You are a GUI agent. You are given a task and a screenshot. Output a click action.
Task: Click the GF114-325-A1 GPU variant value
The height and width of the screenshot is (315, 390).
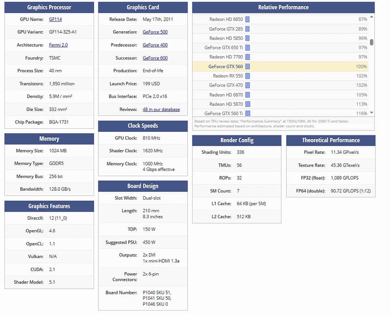click(63, 32)
